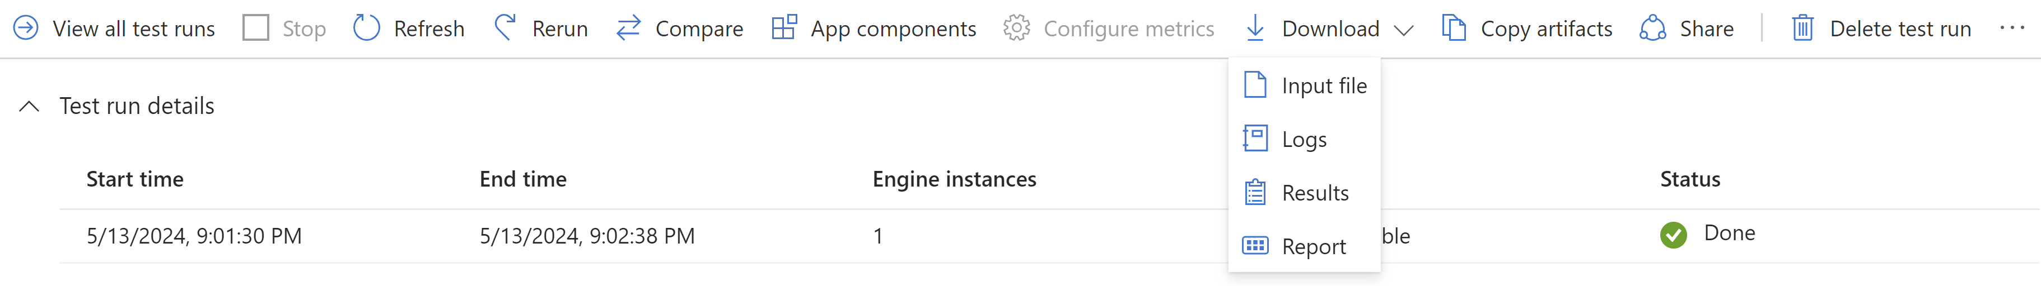2041x286 pixels.
Task: Click the green Done status checkmark
Action: [1673, 235]
